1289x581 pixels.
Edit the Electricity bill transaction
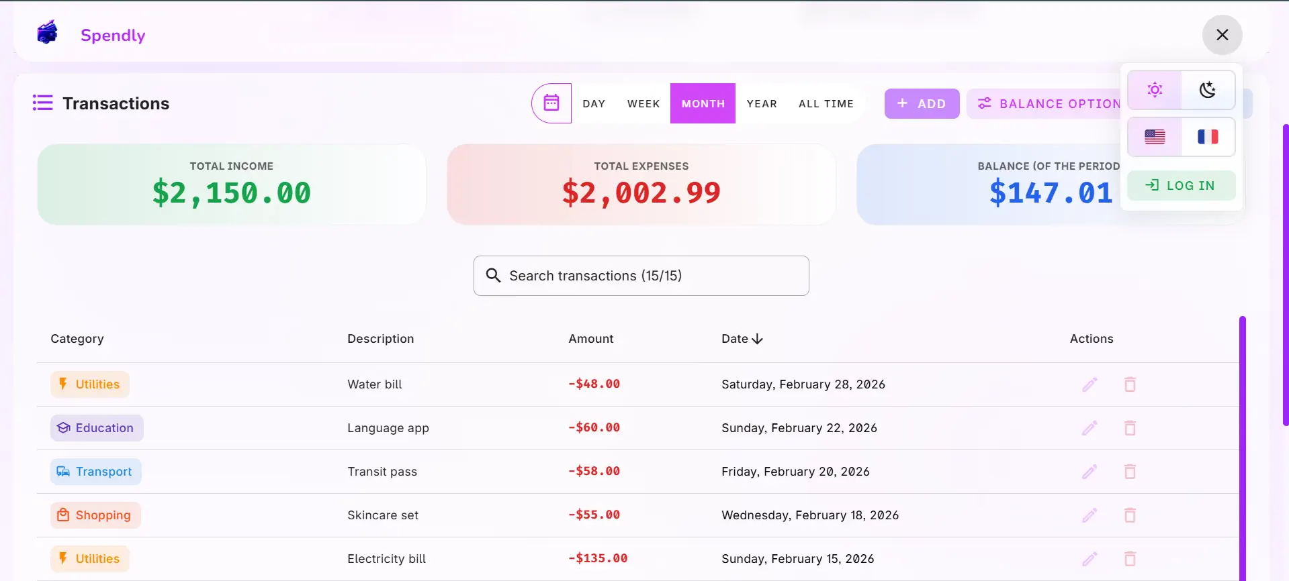1090,559
